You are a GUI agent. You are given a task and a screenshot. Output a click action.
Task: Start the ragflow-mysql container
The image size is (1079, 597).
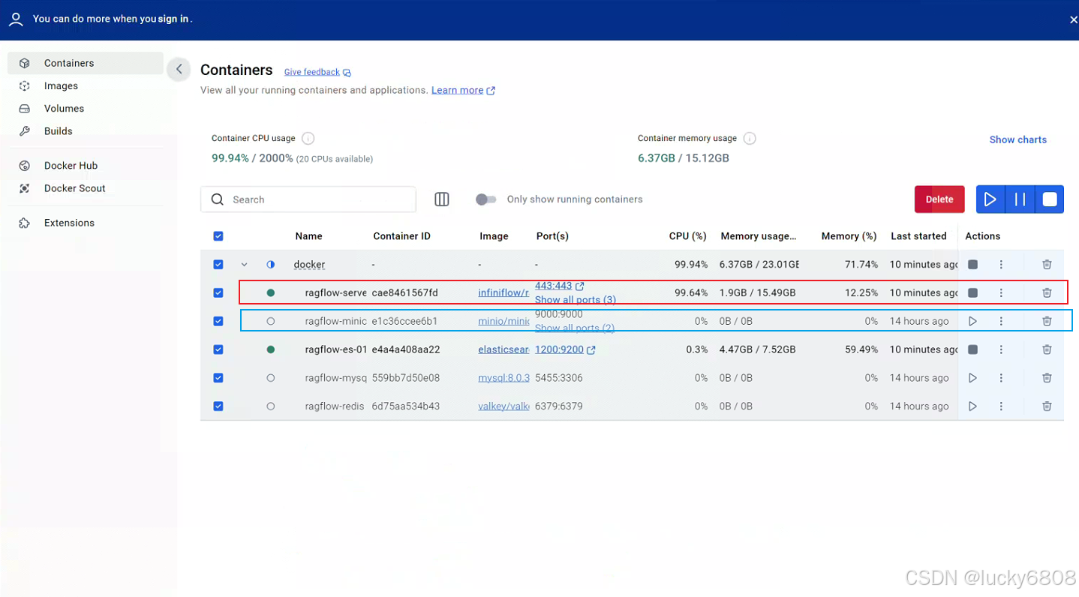[x=972, y=378]
